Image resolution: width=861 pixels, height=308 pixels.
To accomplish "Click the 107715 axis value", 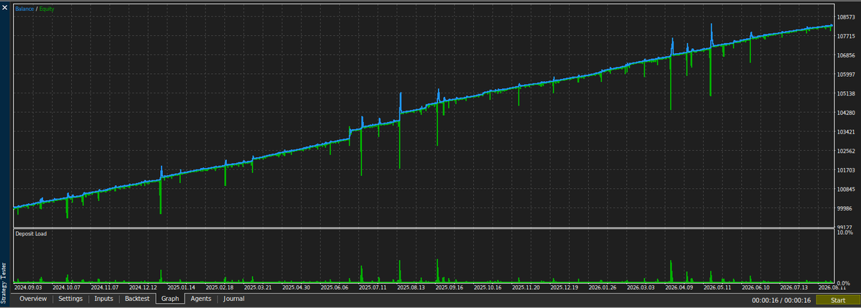I will point(846,36).
